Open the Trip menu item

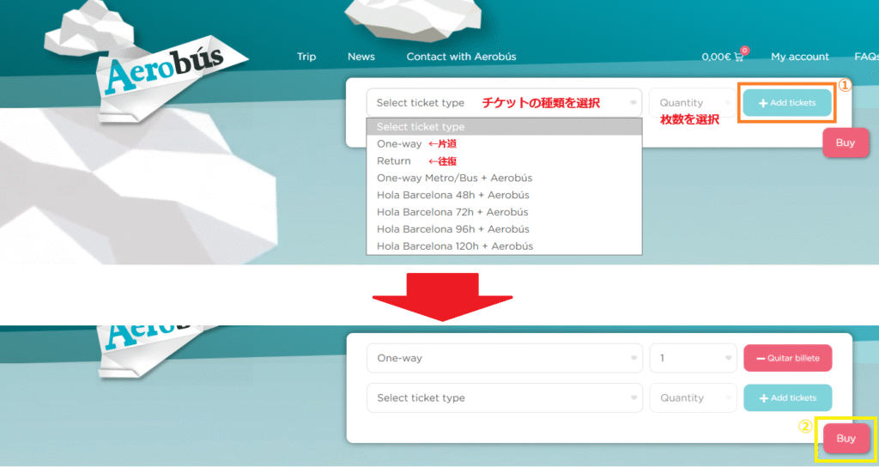click(x=306, y=57)
